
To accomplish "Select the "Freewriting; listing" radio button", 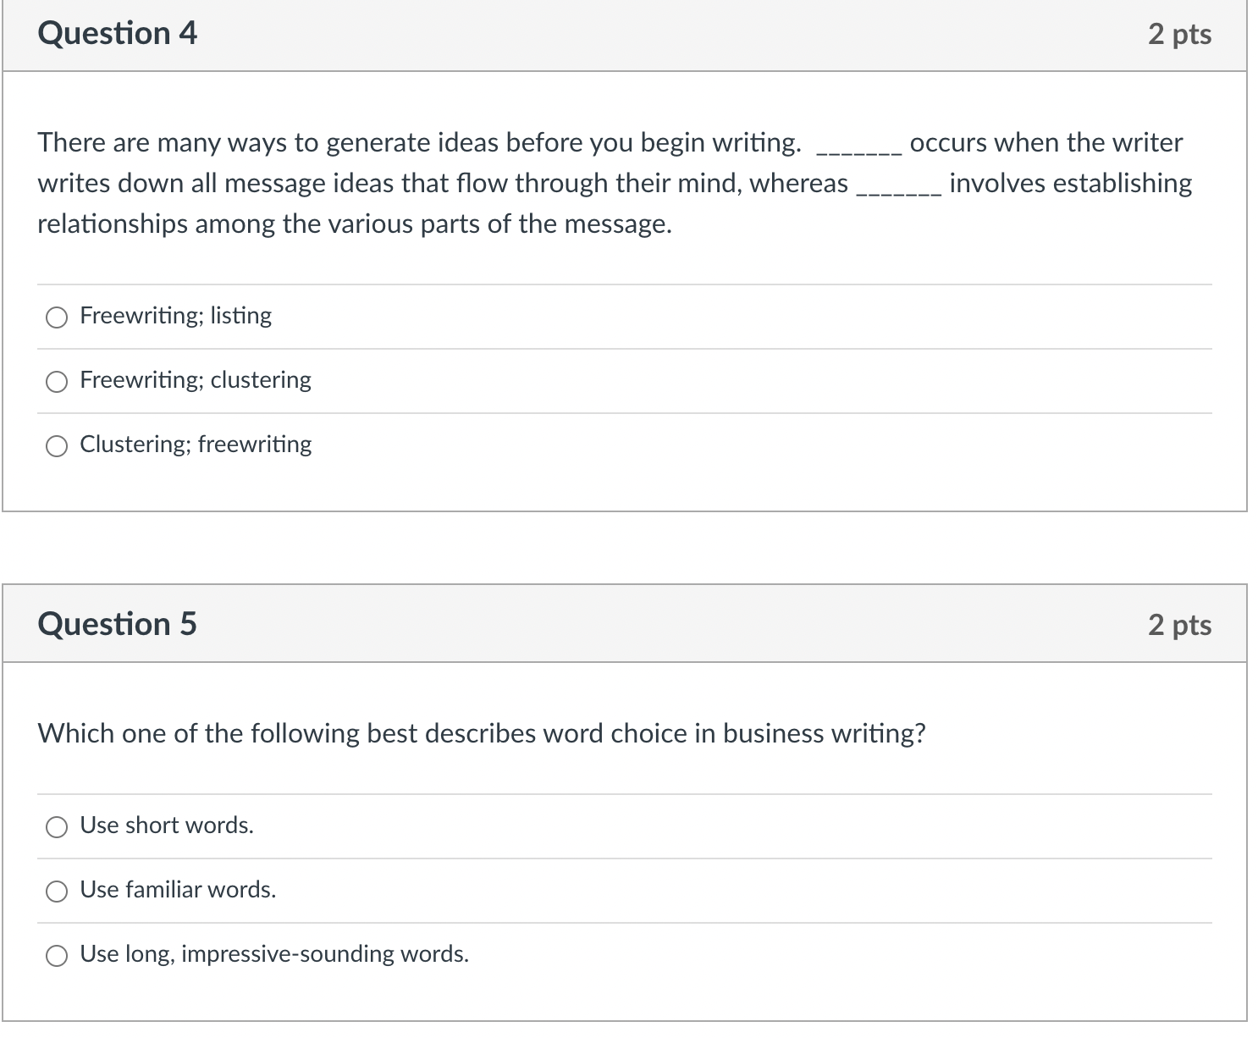I will click(x=57, y=317).
